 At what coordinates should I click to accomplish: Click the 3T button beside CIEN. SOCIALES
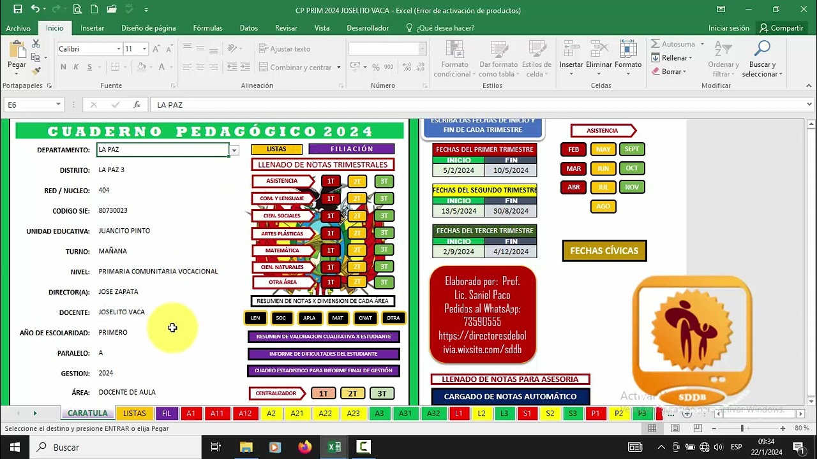click(x=384, y=215)
